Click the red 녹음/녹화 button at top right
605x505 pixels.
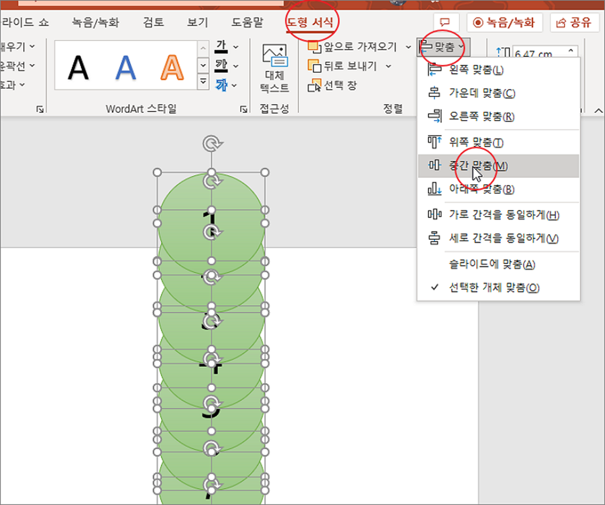504,22
